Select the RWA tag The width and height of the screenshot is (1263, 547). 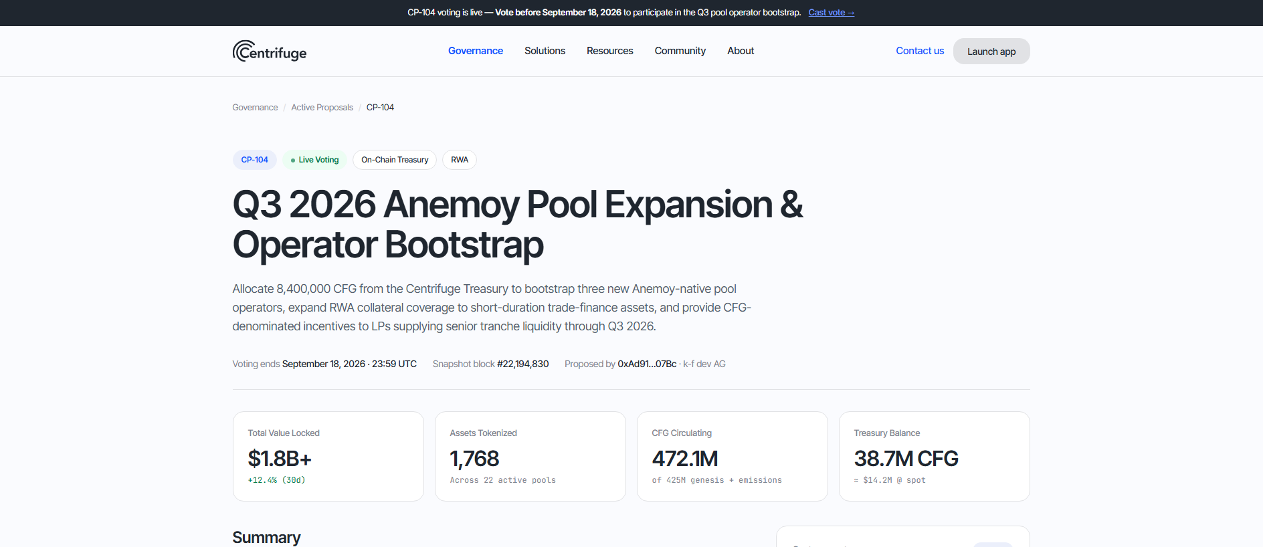(x=460, y=160)
